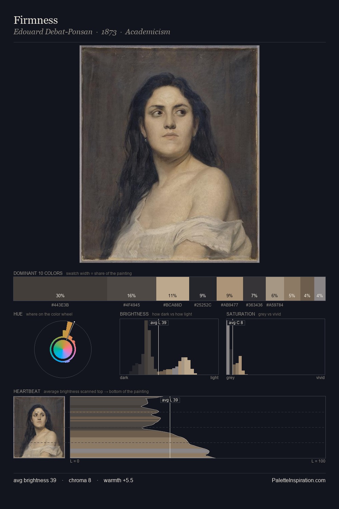
Task: Click the 'HEARTBEAT' section heading
Action: pyautogui.click(x=27, y=391)
